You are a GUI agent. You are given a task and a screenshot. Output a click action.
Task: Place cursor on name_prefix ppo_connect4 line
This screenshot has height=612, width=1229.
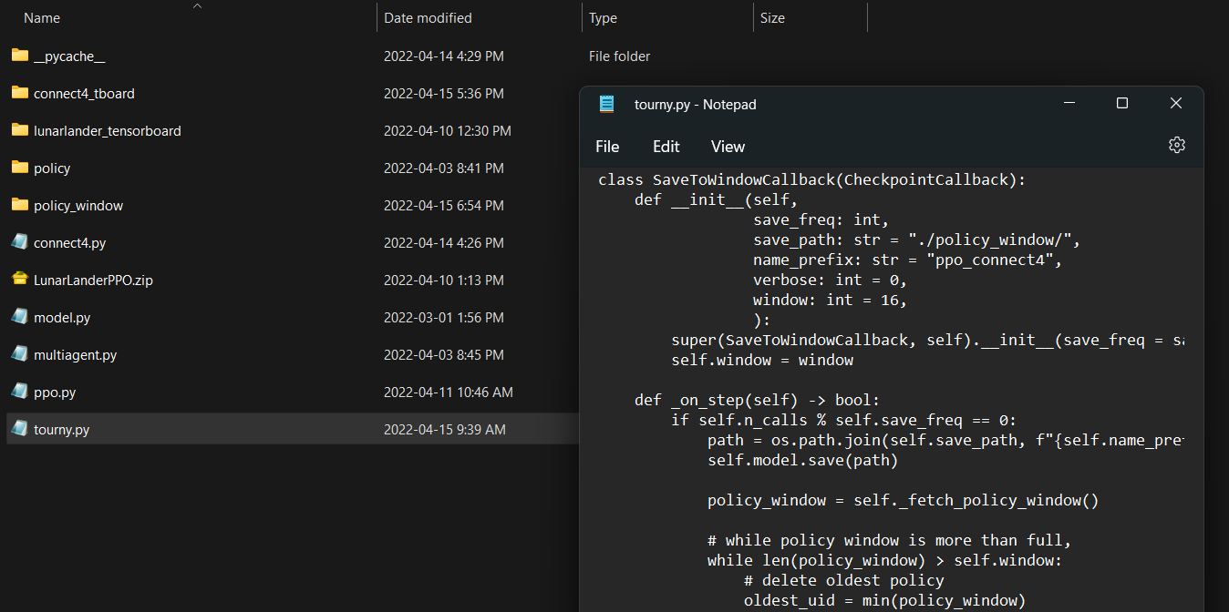[x=907, y=260]
